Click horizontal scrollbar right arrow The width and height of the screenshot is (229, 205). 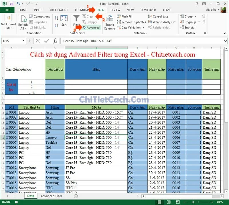[x=222, y=196]
